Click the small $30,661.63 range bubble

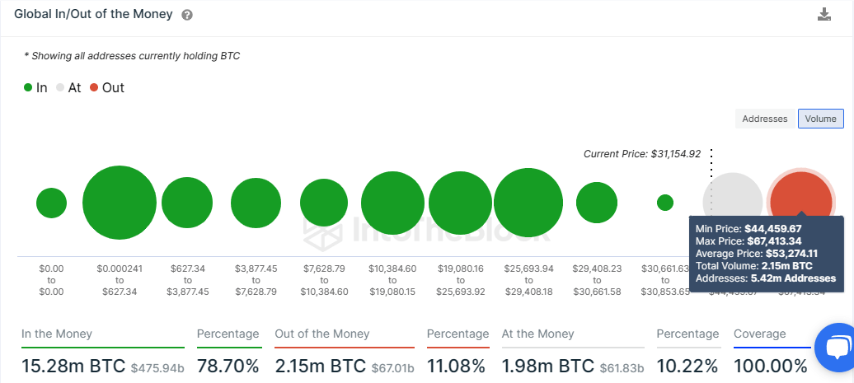click(x=665, y=203)
